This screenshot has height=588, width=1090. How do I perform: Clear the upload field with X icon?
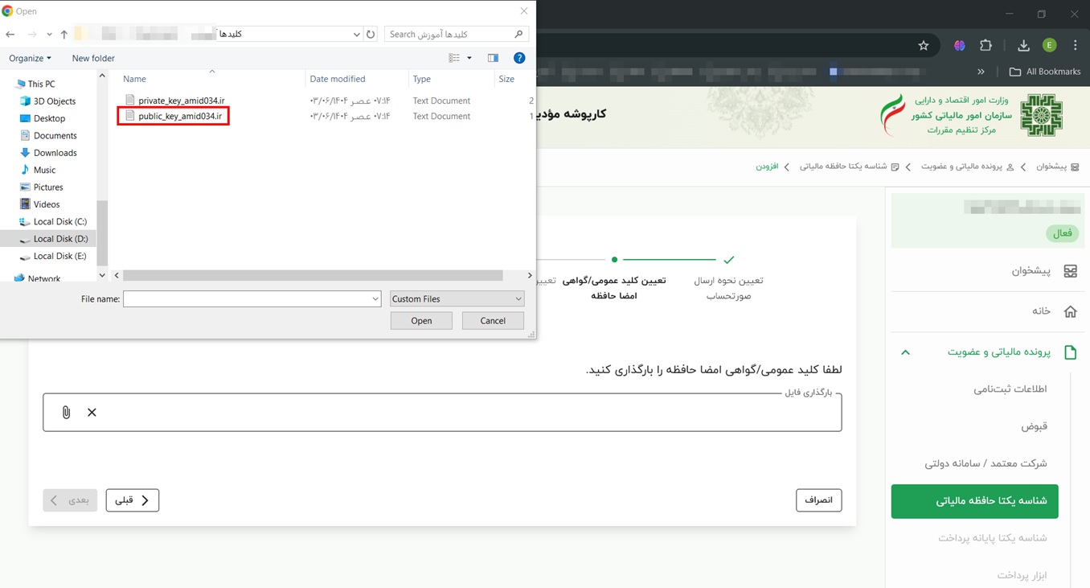(92, 413)
